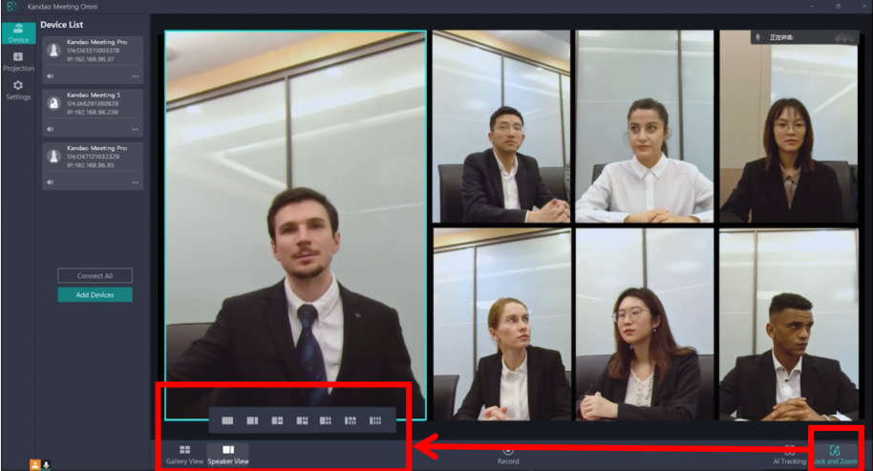Select video tile of man with glasses
Viewport: 873px width, 471px height.
click(x=501, y=126)
